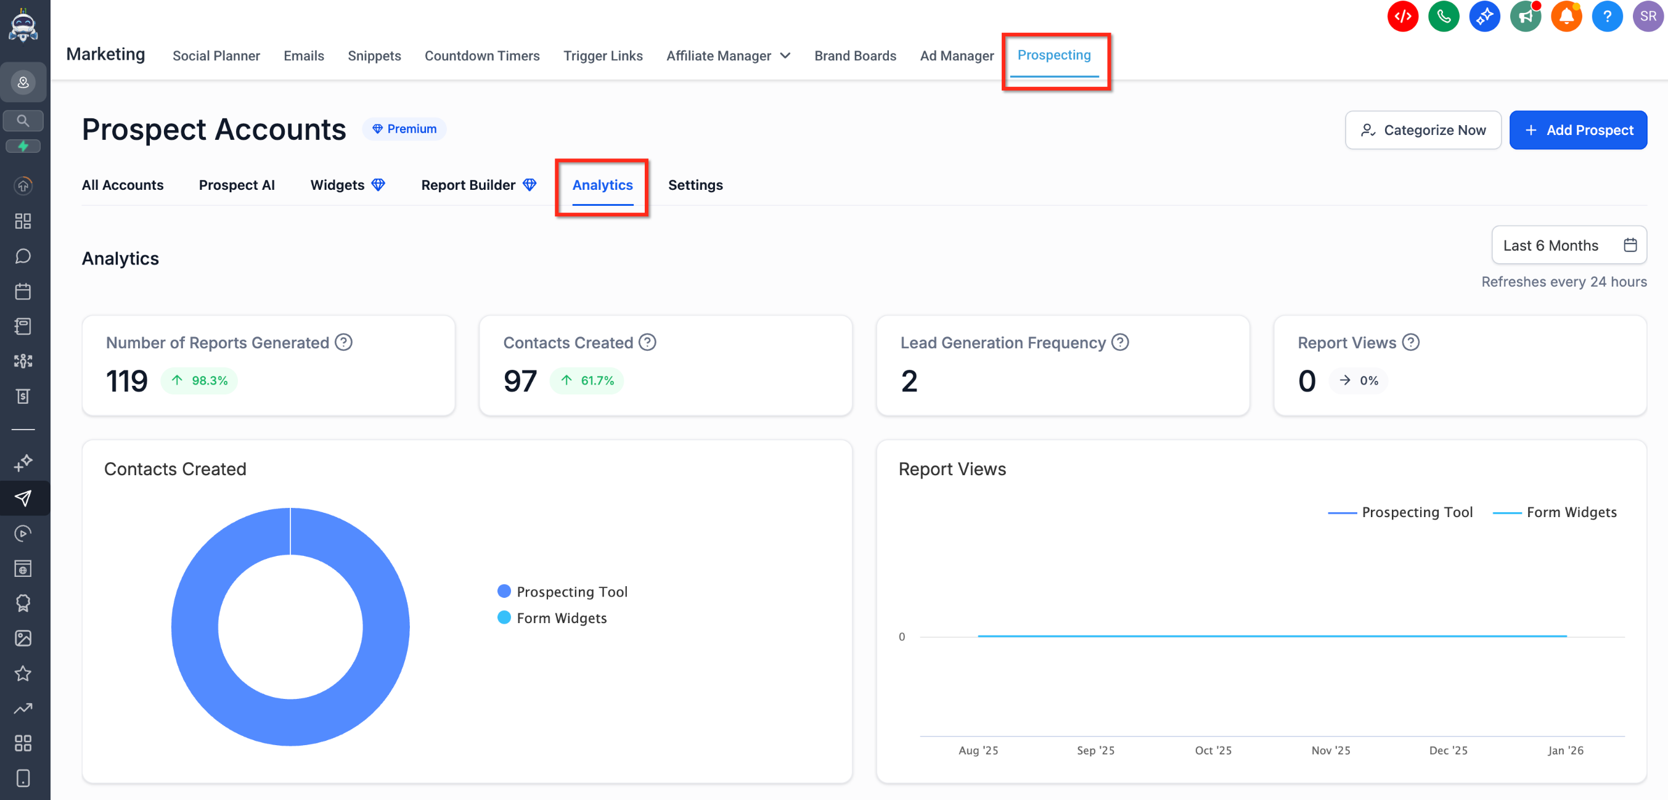Screen dimensions: 1668x800
Task: Open the blue help question icon
Action: pos(1606,16)
